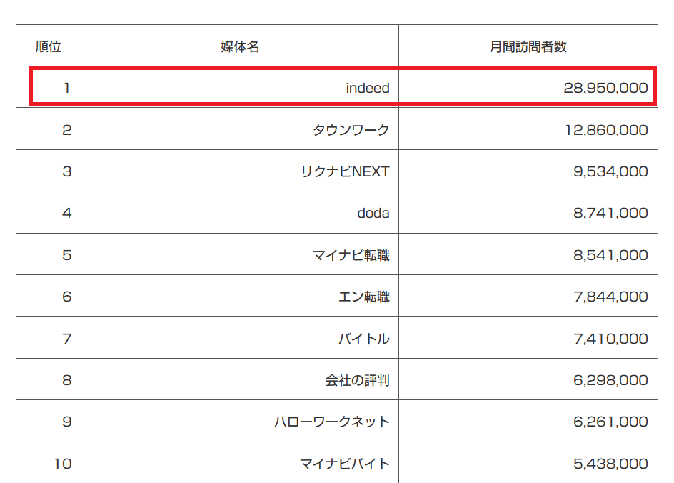Select the タウンワーク media name cell

click(240, 129)
